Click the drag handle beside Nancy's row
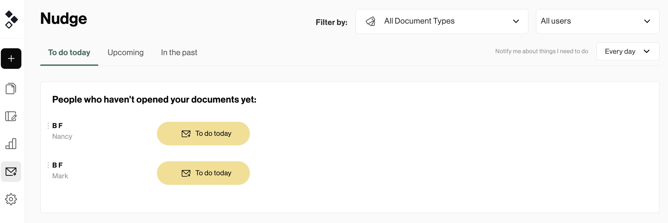This screenshot has width=668, height=223. (48, 126)
